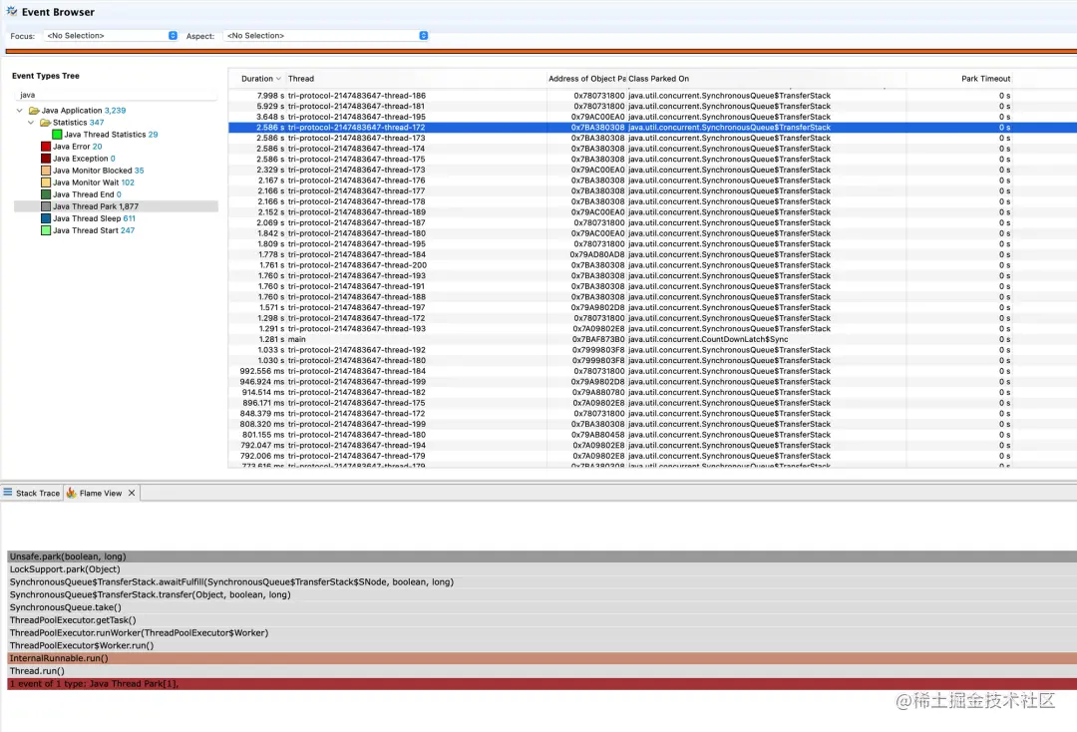This screenshot has height=732, width=1077.
Task: Click the LockSupport.park(Object) flame frame
Action: pyautogui.click(x=541, y=569)
